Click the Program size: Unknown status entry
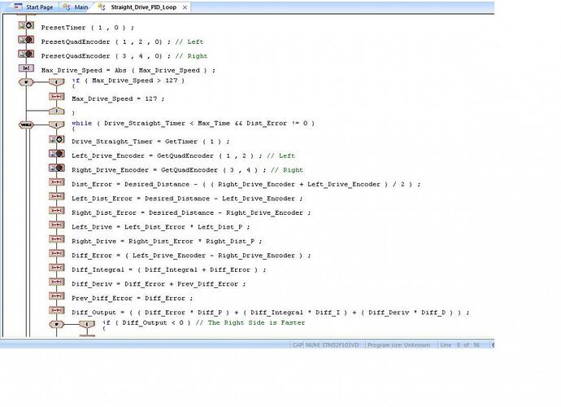Screen dimensions: 561x407 (x=398, y=345)
